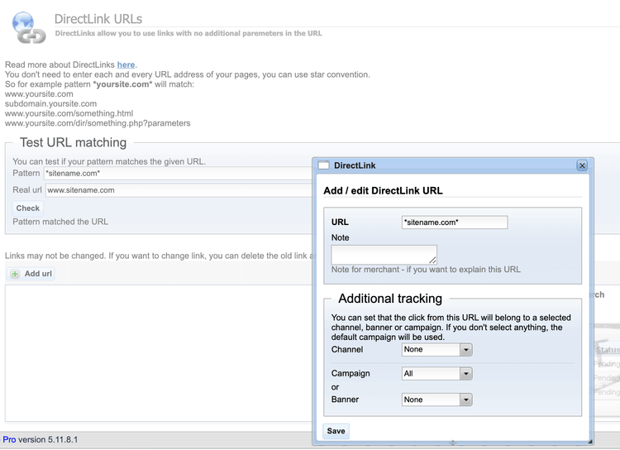
Task: Focus the URL field in the dialog
Action: coord(454,223)
